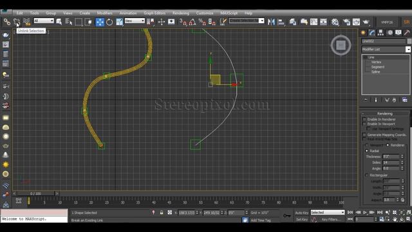Click the Mirror tool icon
Viewport: 412px width, 232px height.
click(271, 22)
